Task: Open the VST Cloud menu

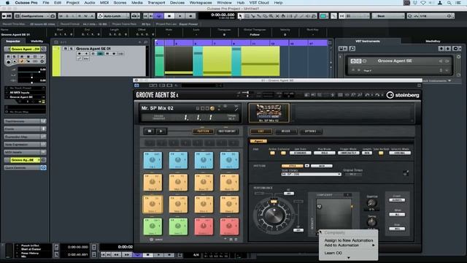Action: [x=259, y=3]
